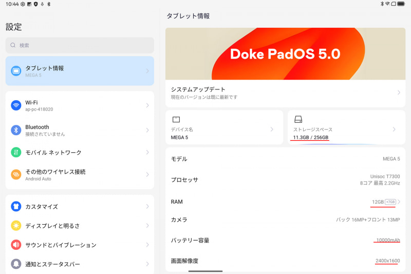Tap the 10:44 clock
The image size is (411, 274).
pos(12,4)
